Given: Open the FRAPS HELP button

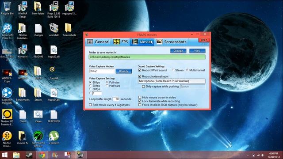Looking at the screenshot, I should (x=204, y=40).
